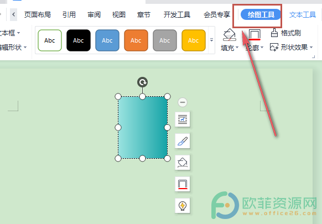Click the left-middle resize handle of shape
Screen dimensions: 322x224
(118, 128)
